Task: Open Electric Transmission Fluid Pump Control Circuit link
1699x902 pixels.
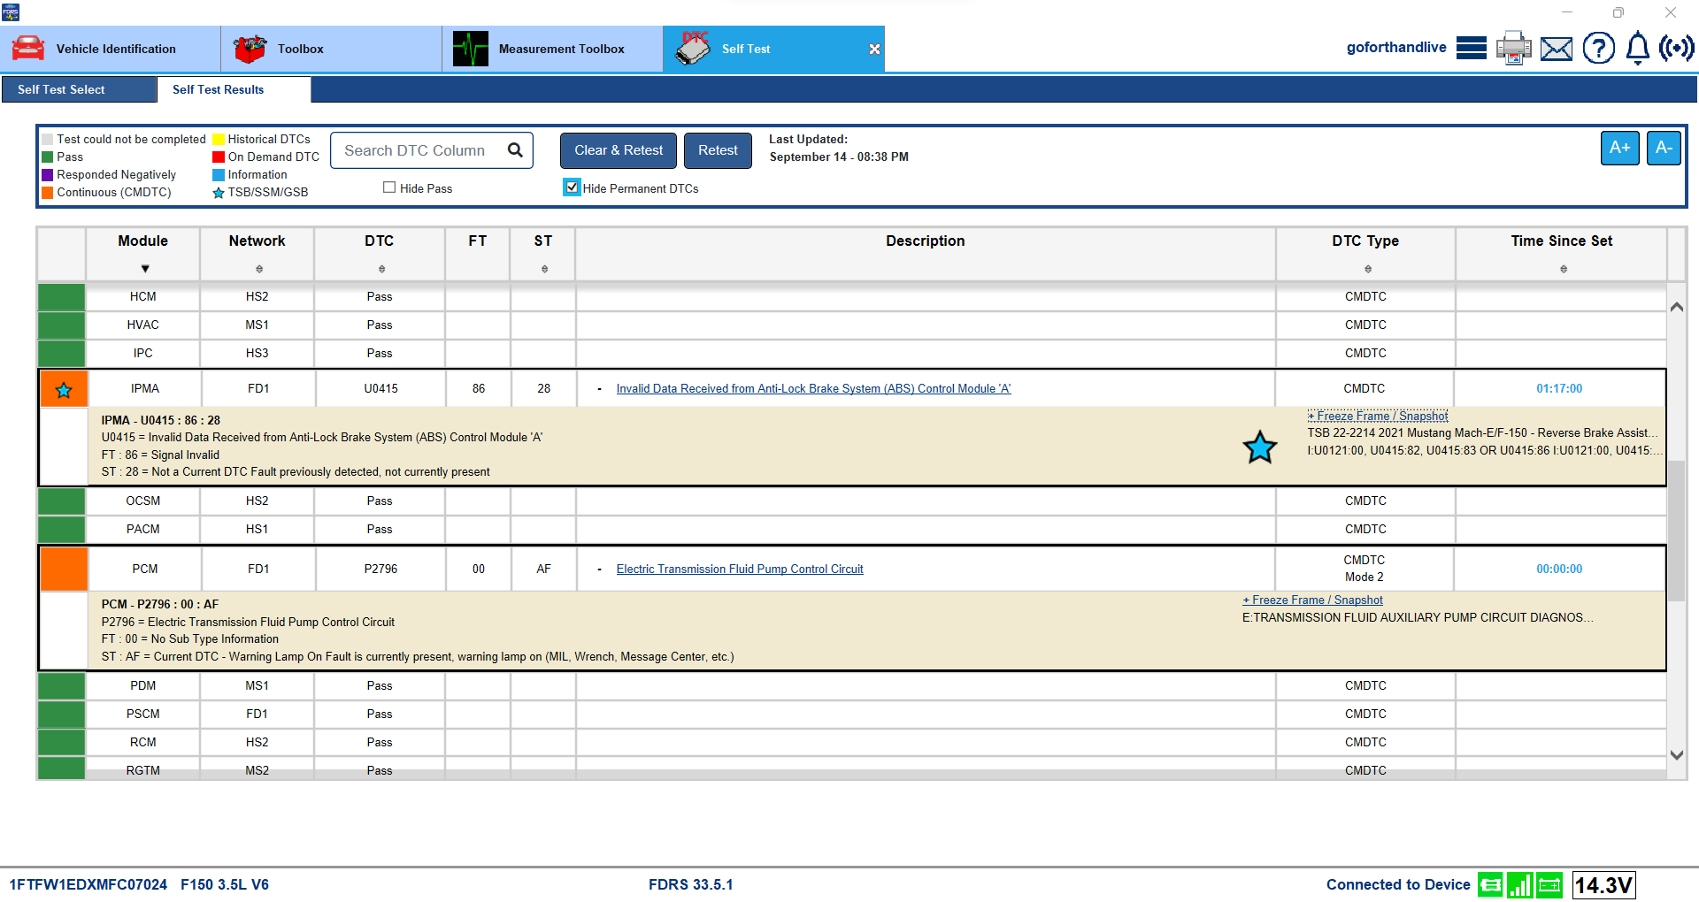Action: pyautogui.click(x=739, y=569)
